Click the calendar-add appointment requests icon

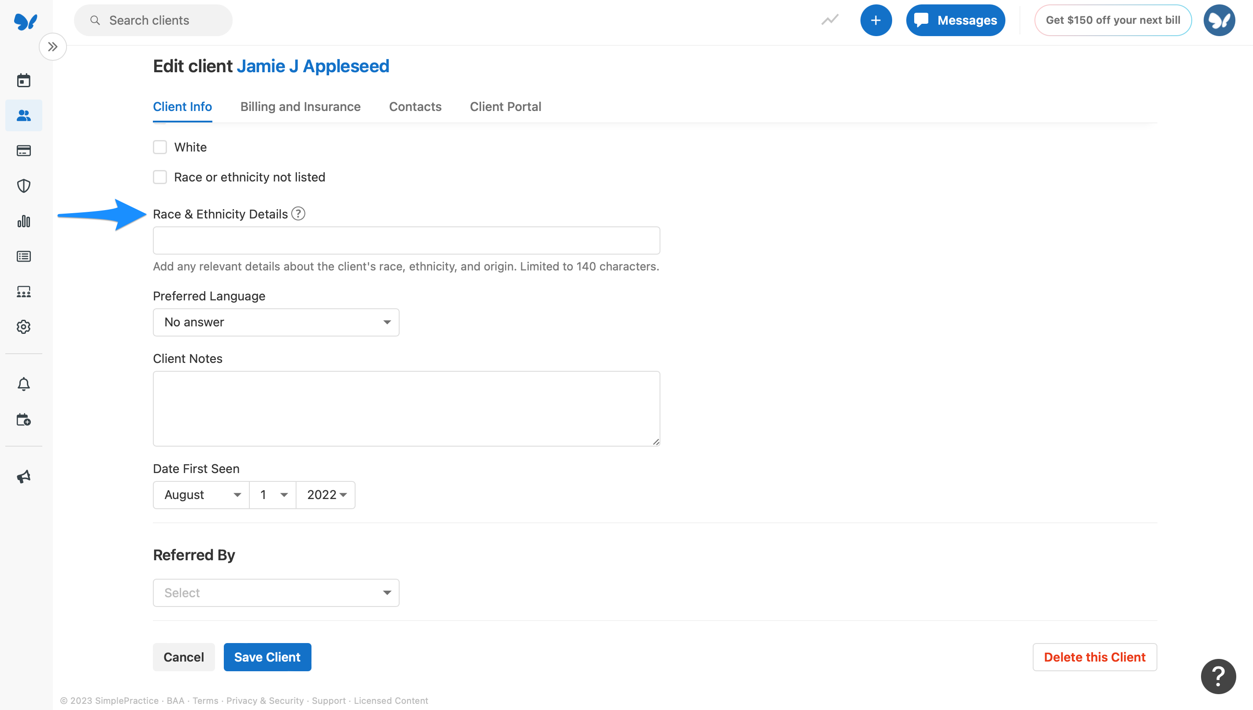pos(23,419)
